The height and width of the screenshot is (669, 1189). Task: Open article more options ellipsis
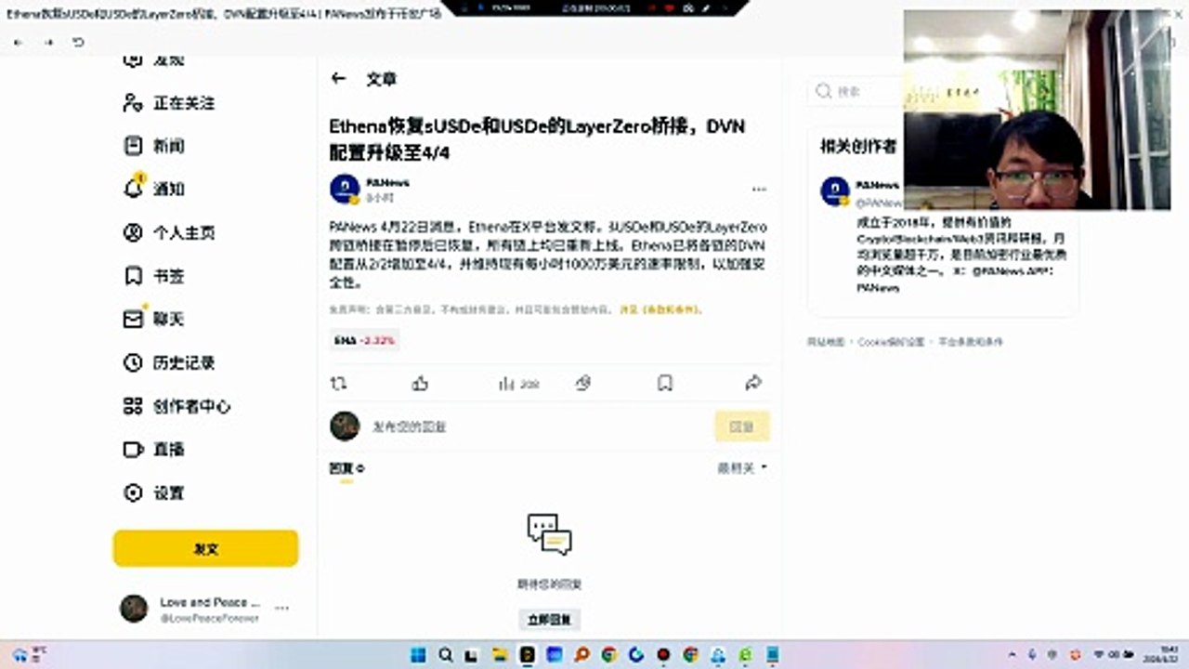click(x=759, y=189)
